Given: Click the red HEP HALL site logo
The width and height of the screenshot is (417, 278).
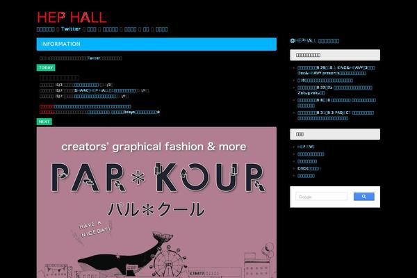Looking at the screenshot, I should [x=72, y=17].
